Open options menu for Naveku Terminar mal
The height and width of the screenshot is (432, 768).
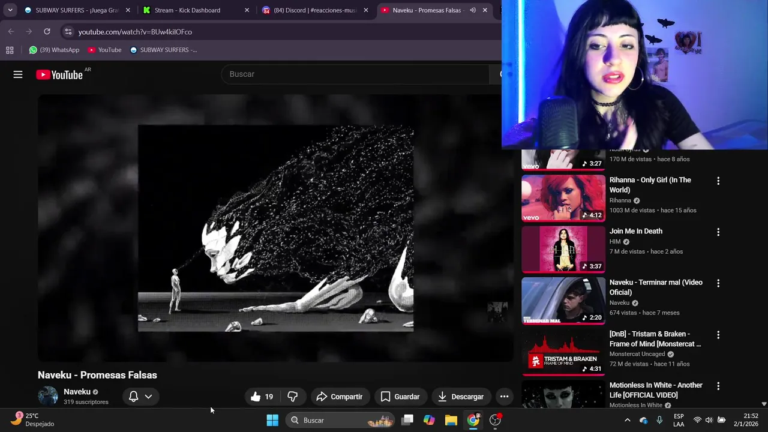(x=718, y=283)
